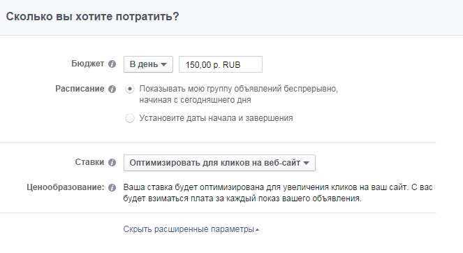Click the info icon next to Бюджет
This screenshot has width=463, height=253.
(x=112, y=64)
